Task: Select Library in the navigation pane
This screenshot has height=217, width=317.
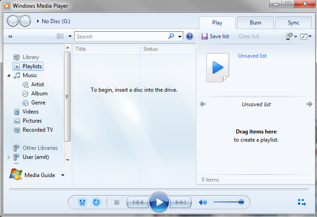Action: (31, 57)
